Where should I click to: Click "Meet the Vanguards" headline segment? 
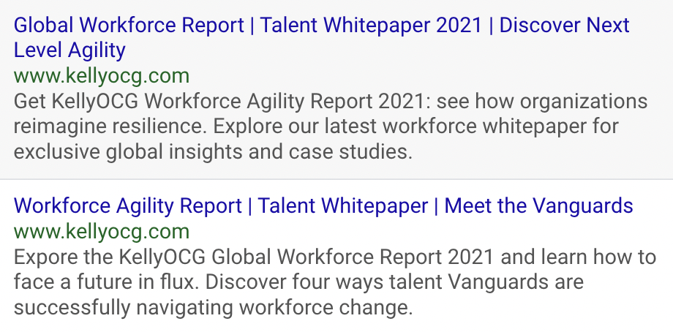click(x=538, y=205)
